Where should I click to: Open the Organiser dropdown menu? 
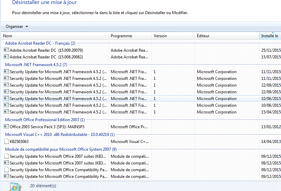(x=17, y=27)
